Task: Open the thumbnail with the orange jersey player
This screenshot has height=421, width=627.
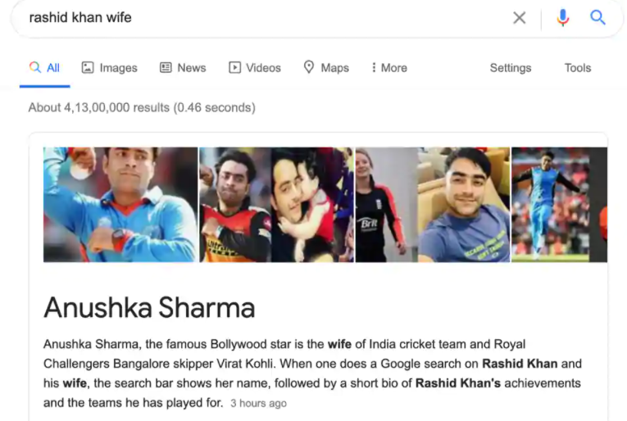Action: [235, 205]
